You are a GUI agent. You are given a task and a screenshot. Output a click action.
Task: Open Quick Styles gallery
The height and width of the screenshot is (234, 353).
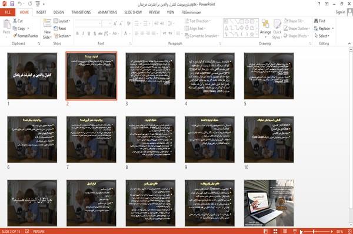[277, 29]
